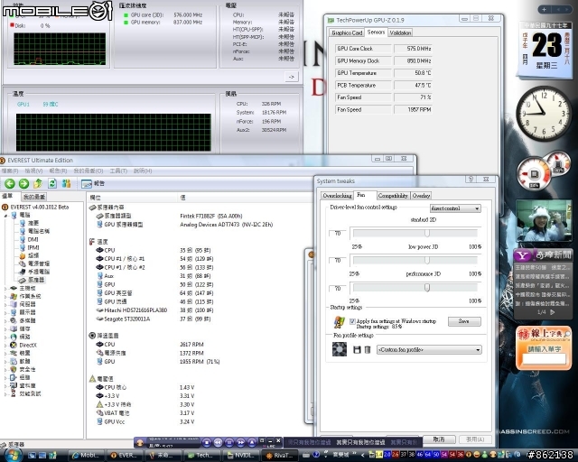This screenshot has height=462, width=578.
Task: Select the DMI item in EVEREST tree
Action: pos(33,239)
